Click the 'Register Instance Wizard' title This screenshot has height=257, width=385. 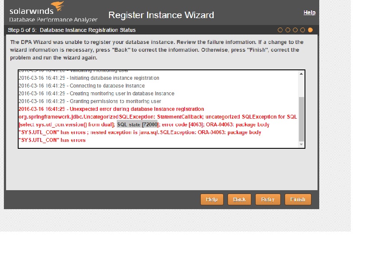click(x=161, y=15)
